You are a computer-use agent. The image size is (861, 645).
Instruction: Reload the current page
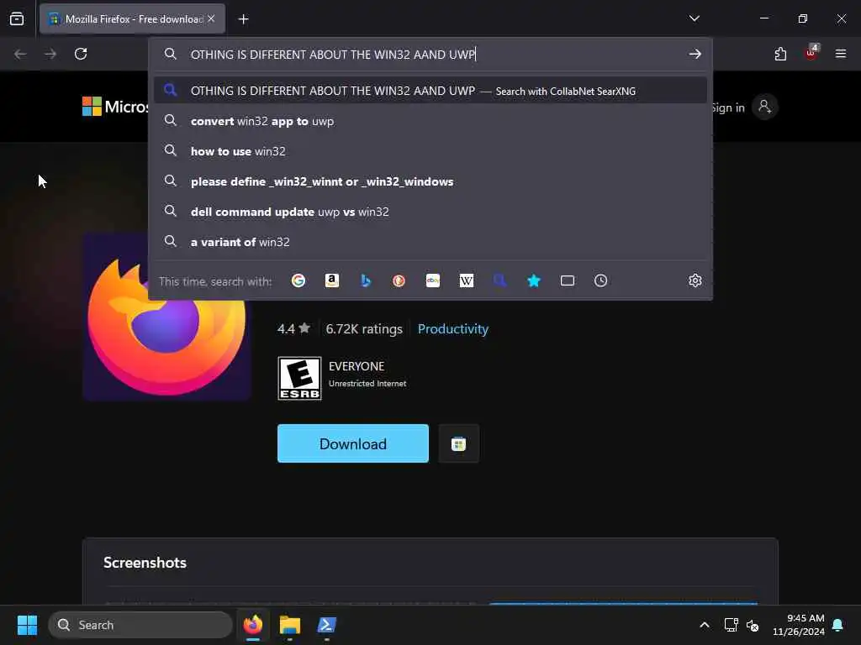coord(81,54)
